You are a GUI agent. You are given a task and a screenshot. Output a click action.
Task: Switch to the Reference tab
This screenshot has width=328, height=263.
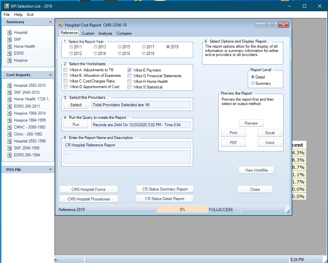pyautogui.click(x=69, y=33)
